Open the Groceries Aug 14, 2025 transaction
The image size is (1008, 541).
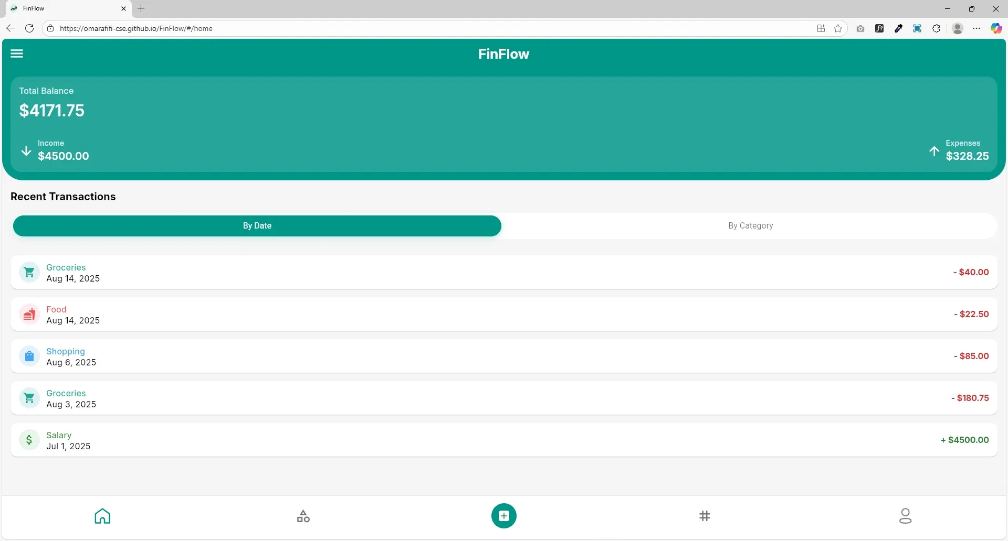[504, 272]
